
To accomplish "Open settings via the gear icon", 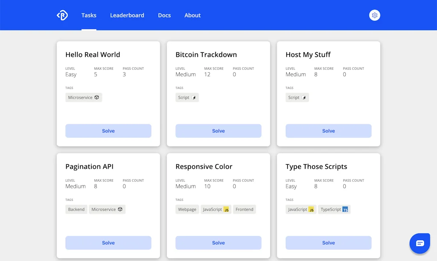I will (x=375, y=15).
